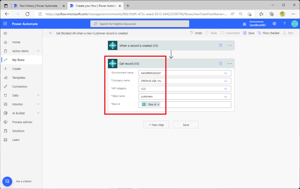
Task: Click the Business Central icon on Get record step
Action: (x=113, y=64)
